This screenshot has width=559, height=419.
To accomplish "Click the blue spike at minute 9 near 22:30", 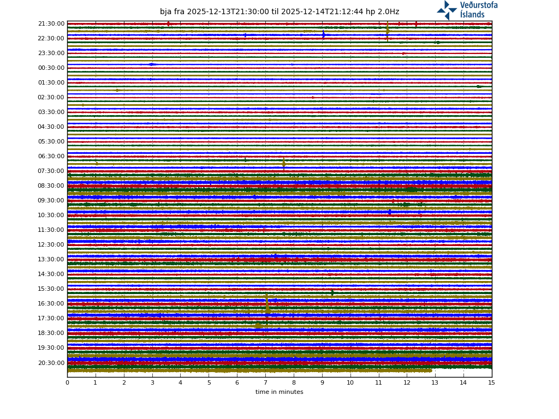I will tap(323, 35).
